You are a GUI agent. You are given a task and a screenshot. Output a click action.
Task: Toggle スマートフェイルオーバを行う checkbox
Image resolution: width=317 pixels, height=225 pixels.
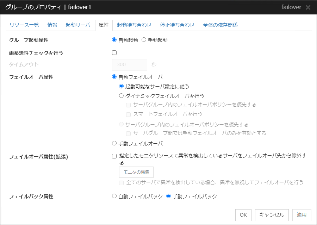point(128,114)
